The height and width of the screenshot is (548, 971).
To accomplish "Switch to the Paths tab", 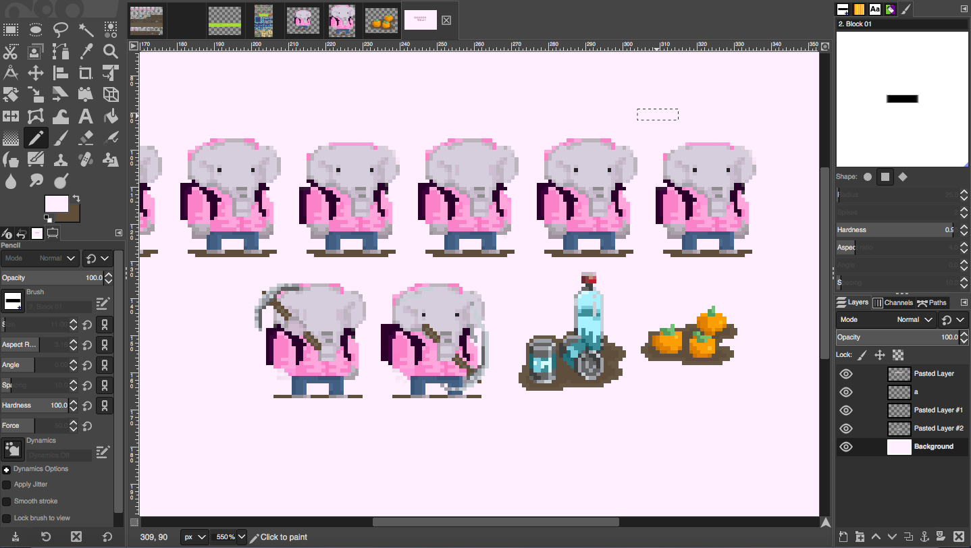I will 932,303.
